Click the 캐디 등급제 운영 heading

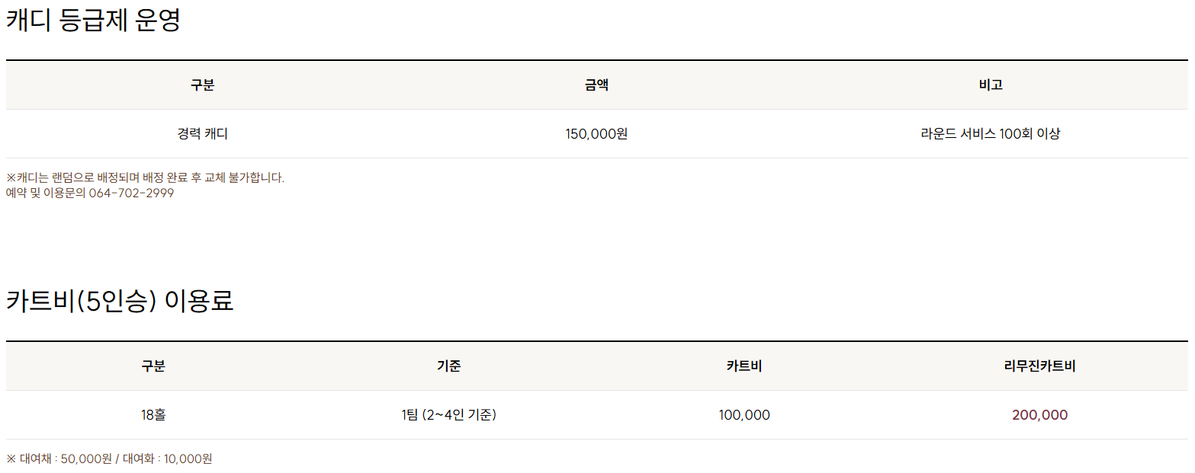tap(93, 21)
